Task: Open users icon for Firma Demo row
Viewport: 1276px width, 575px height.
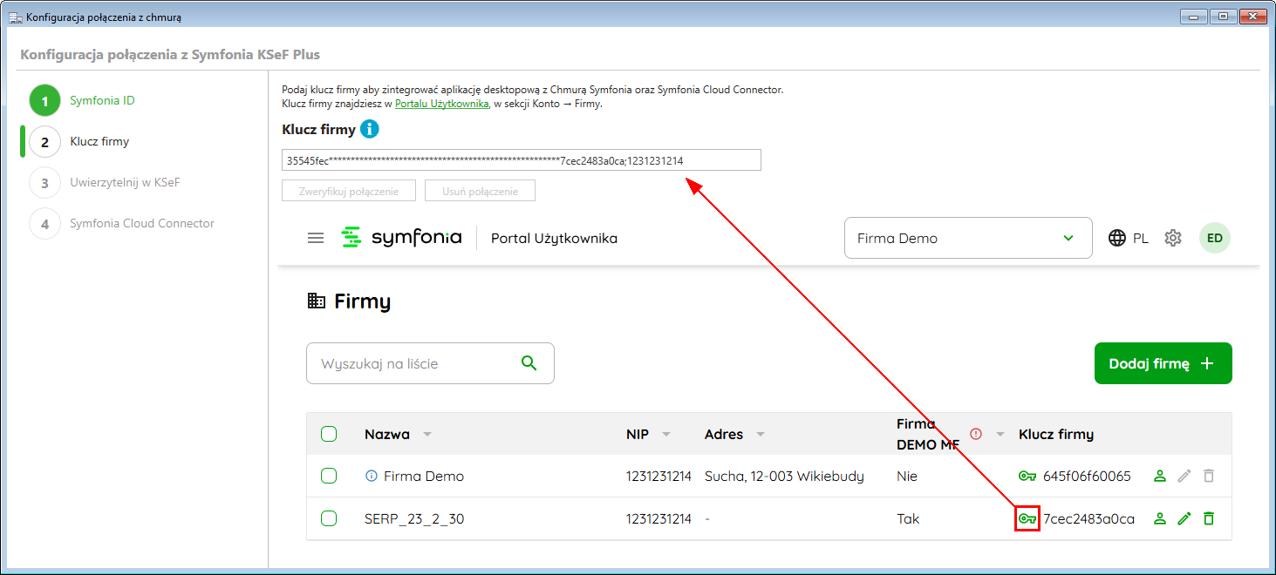Action: coord(1159,477)
